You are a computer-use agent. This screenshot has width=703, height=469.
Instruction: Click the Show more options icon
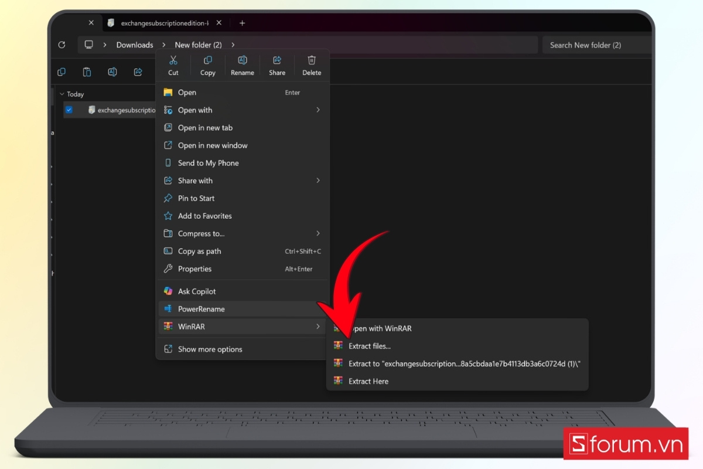coord(168,349)
